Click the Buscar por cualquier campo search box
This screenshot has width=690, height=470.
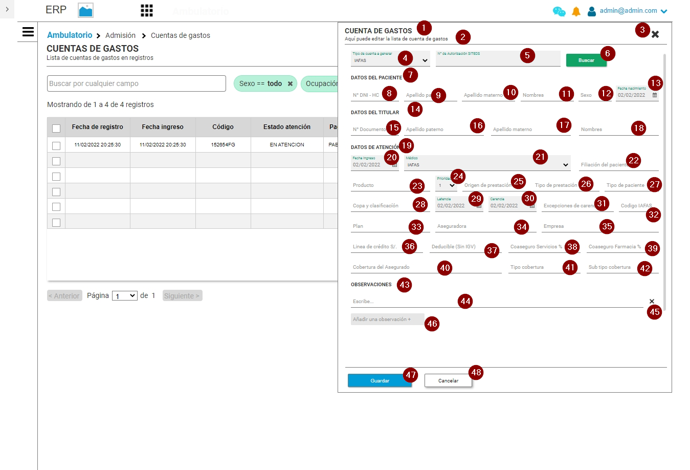tap(136, 83)
